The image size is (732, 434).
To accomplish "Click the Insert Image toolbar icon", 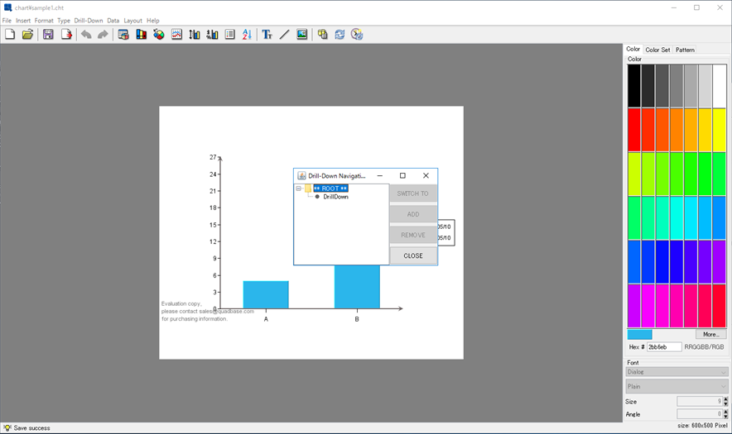I will click(302, 35).
